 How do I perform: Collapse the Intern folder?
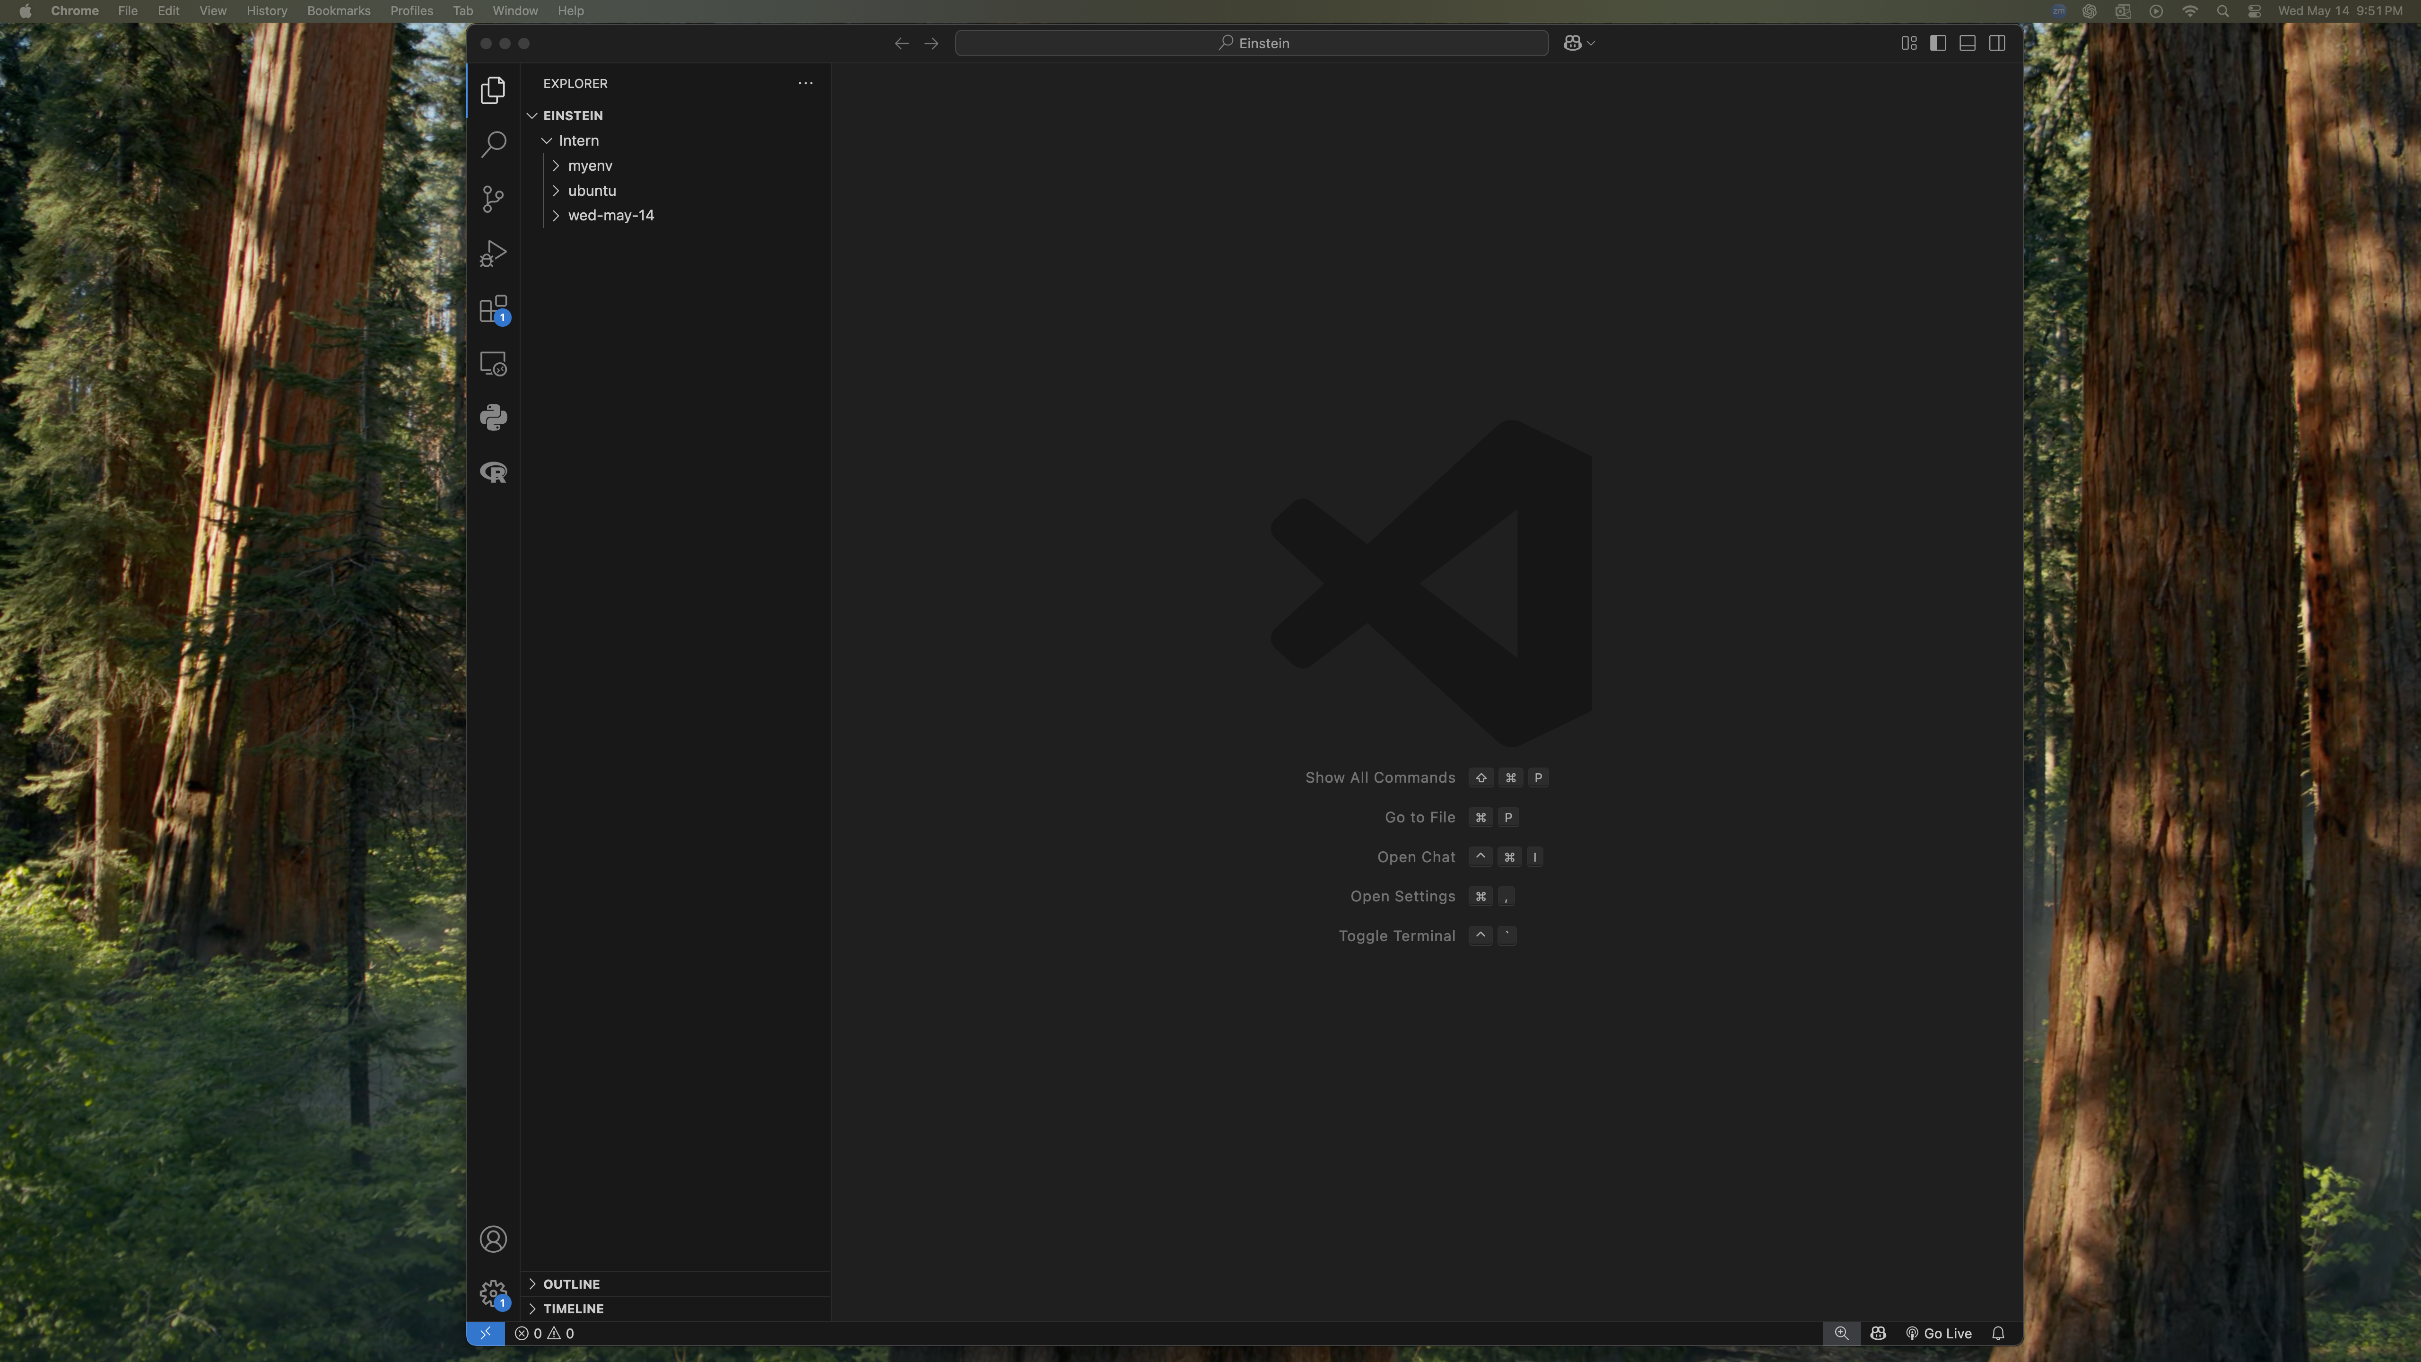(x=675, y=140)
